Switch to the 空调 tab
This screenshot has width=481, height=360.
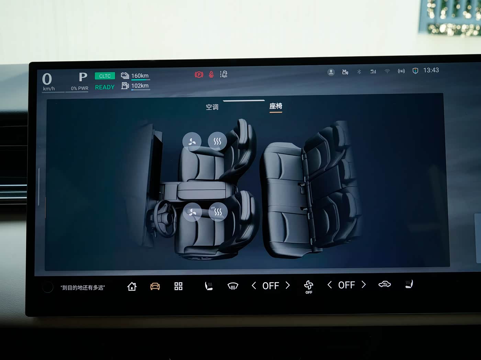click(212, 107)
